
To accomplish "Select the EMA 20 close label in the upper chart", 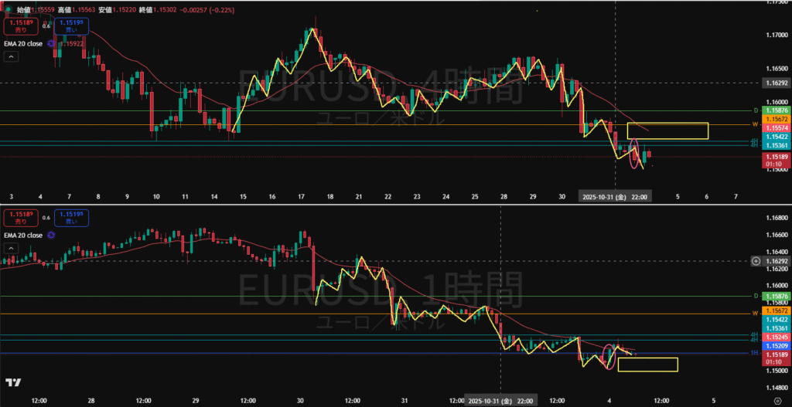I will coord(23,44).
